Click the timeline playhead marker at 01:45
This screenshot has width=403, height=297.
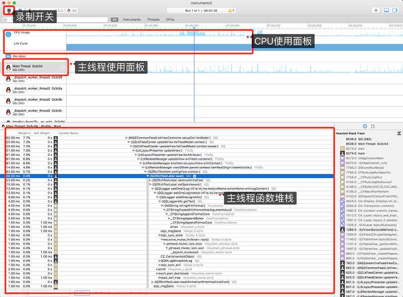(x=194, y=28)
